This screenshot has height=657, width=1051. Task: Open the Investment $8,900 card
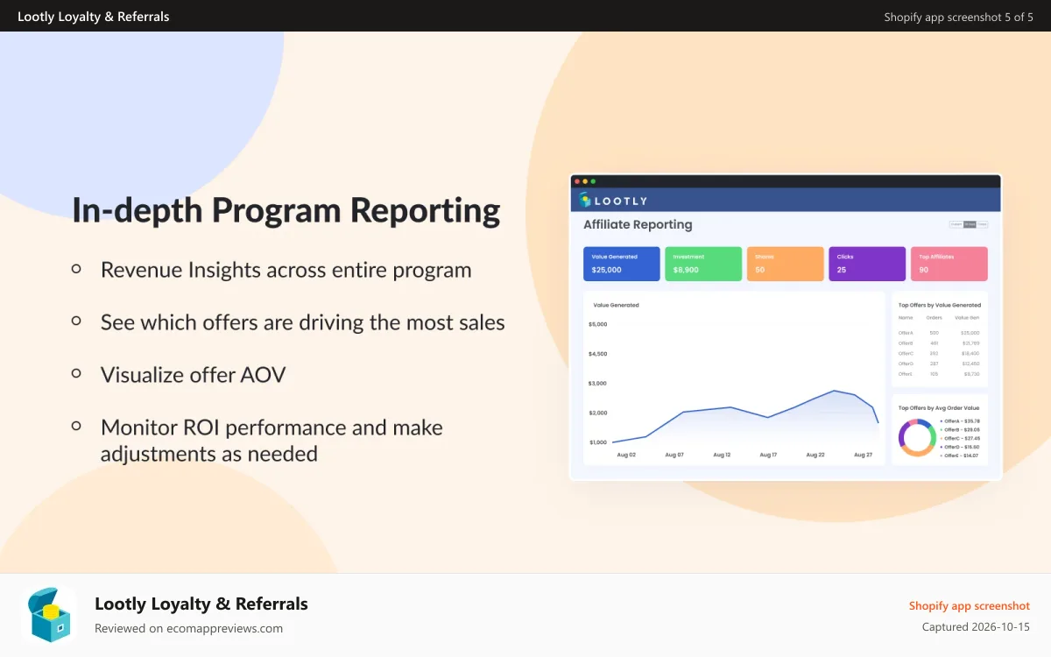point(703,264)
